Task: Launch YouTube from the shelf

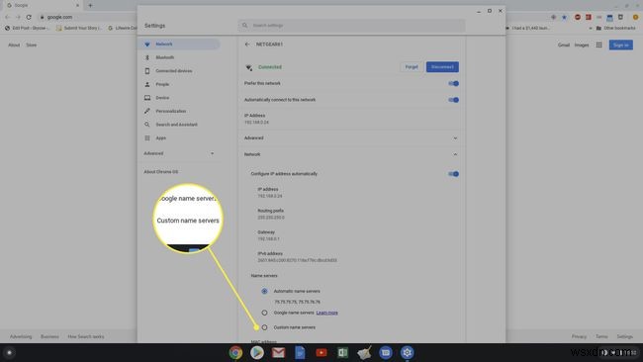Action: pyautogui.click(x=321, y=352)
